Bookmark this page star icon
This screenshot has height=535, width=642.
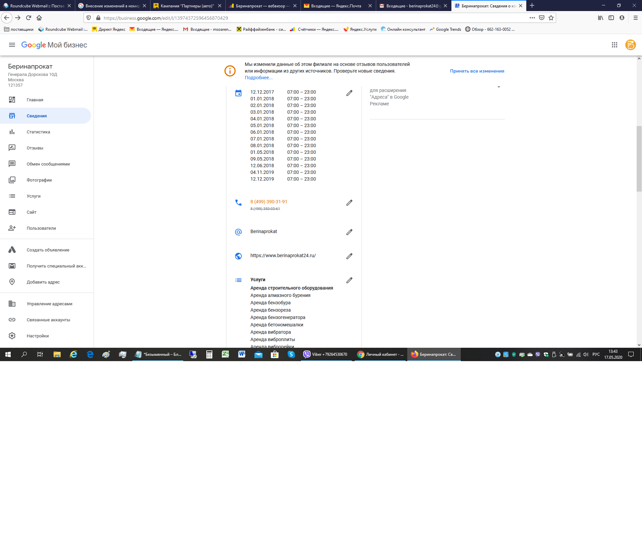[551, 18]
